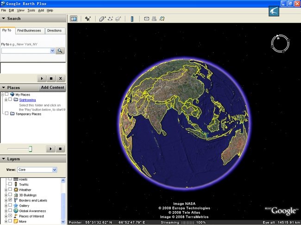The height and width of the screenshot is (225, 301).
Task: Expand the Weather layer node
Action: [6, 190]
